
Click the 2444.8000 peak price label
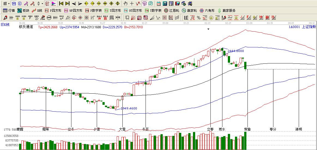click(x=236, y=51)
